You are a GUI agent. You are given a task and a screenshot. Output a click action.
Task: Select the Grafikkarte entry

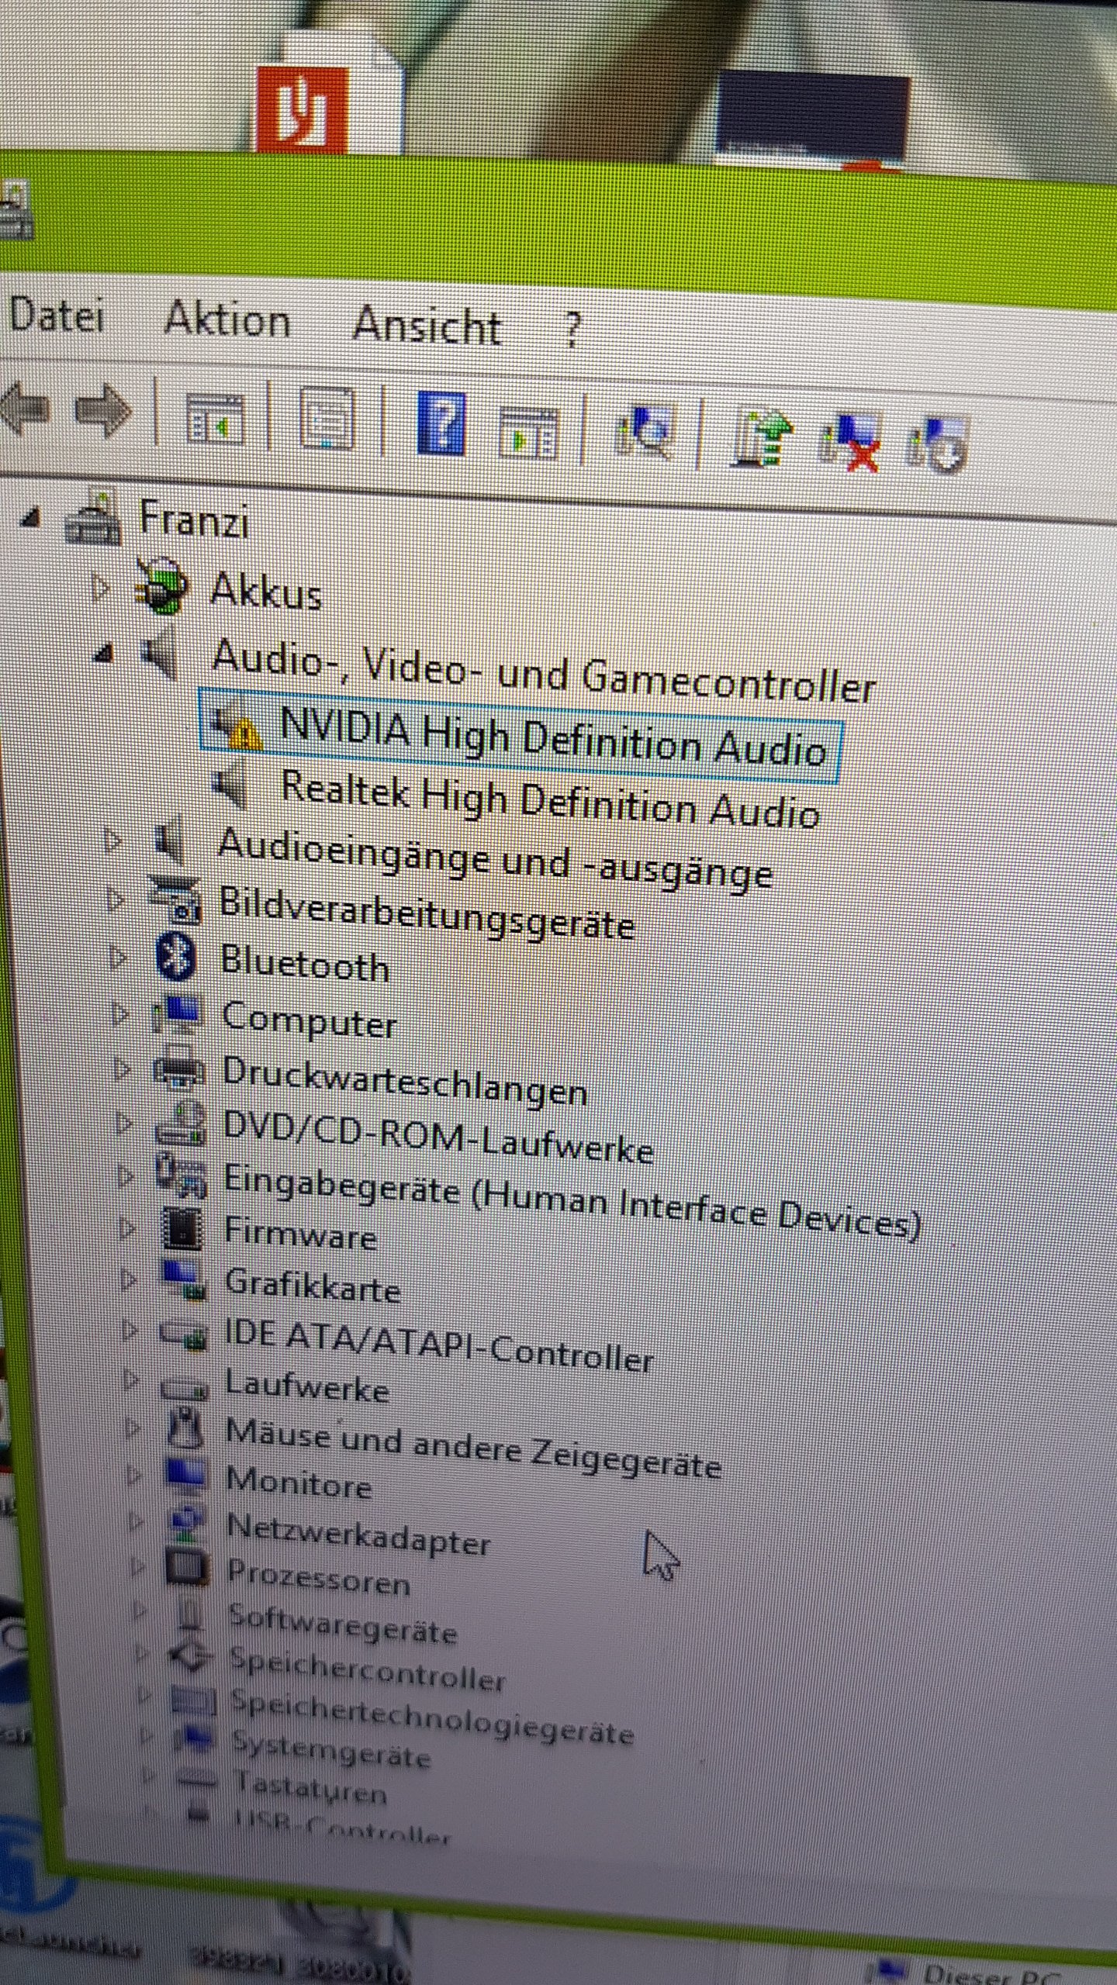point(313,1286)
